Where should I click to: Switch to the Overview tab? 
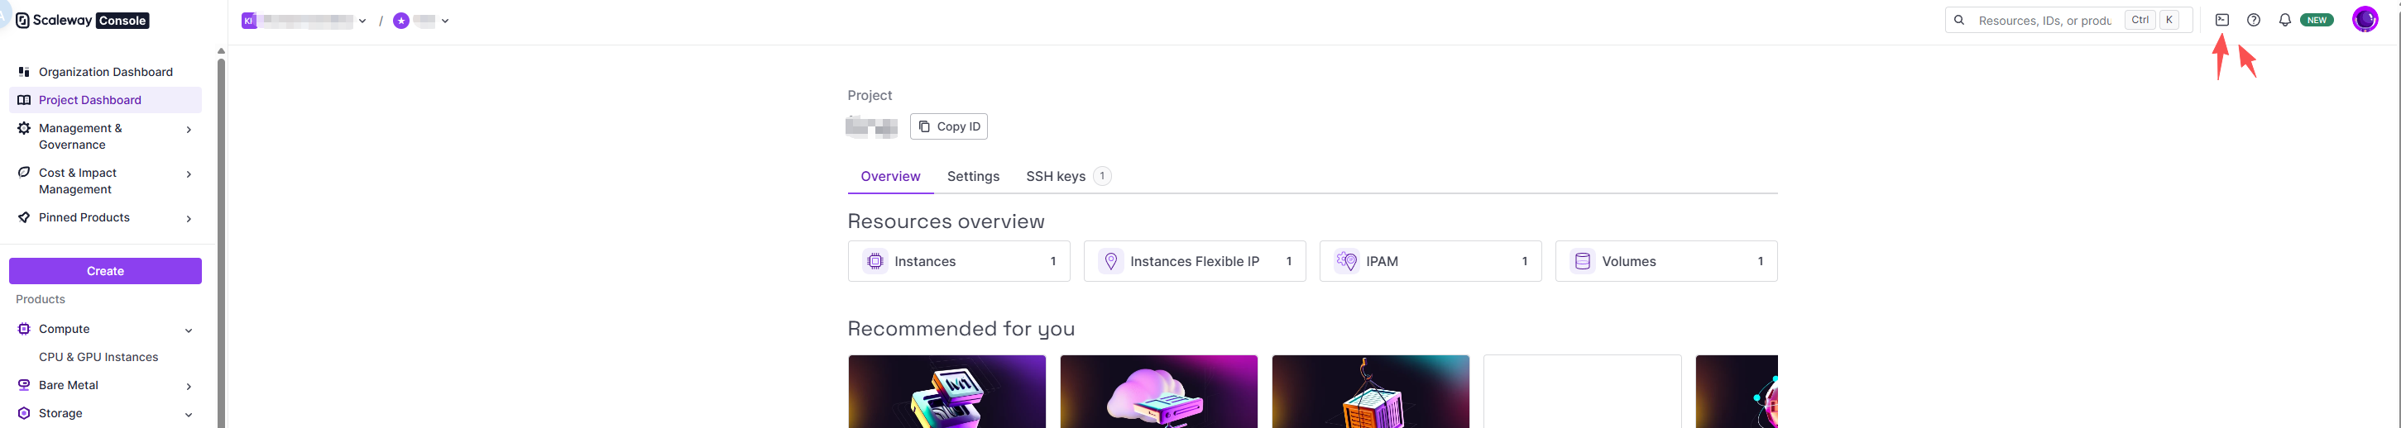click(890, 176)
